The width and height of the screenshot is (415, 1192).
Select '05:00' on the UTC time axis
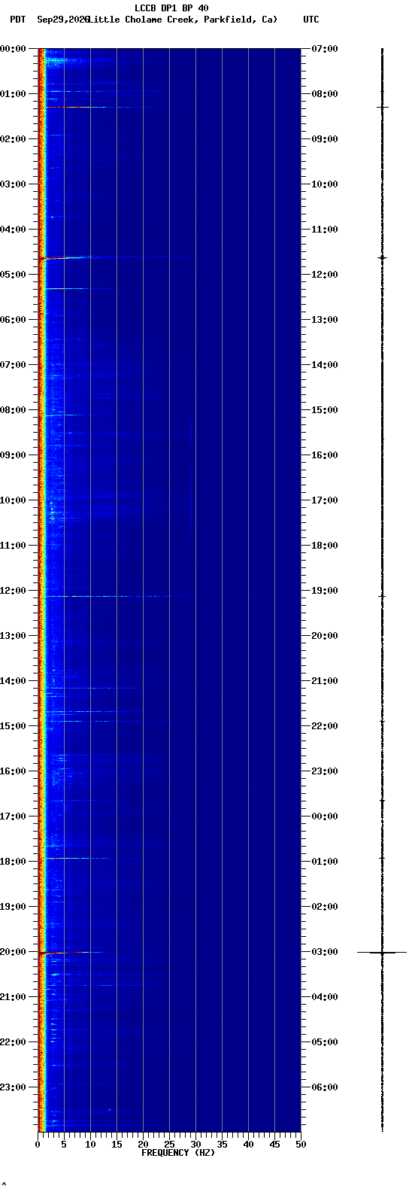[x=325, y=1042]
